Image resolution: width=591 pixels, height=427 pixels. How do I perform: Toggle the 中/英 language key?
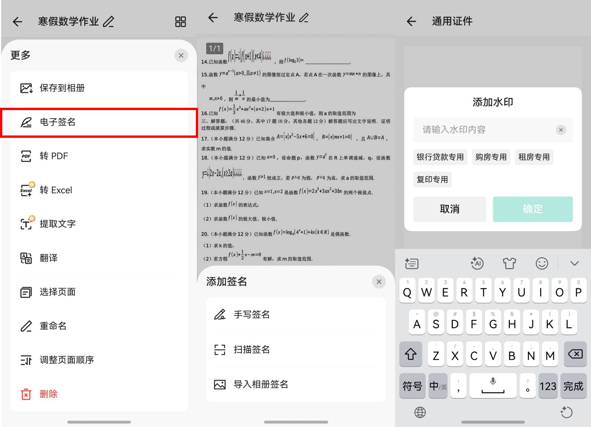coord(438,386)
